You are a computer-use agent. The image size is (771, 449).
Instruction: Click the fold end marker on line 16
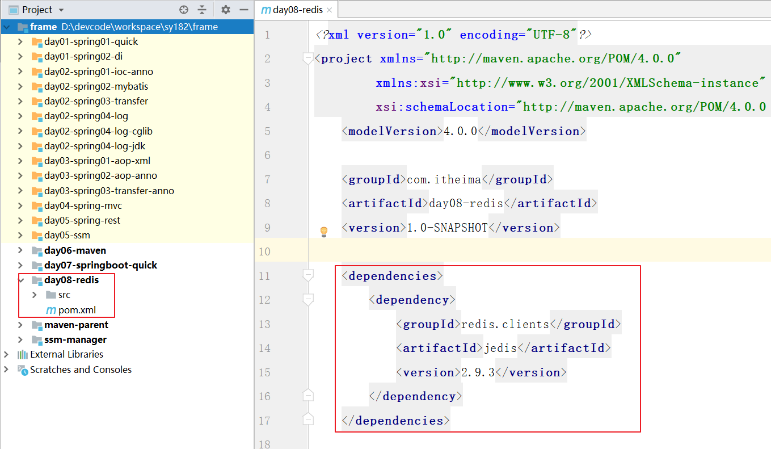coord(308,395)
